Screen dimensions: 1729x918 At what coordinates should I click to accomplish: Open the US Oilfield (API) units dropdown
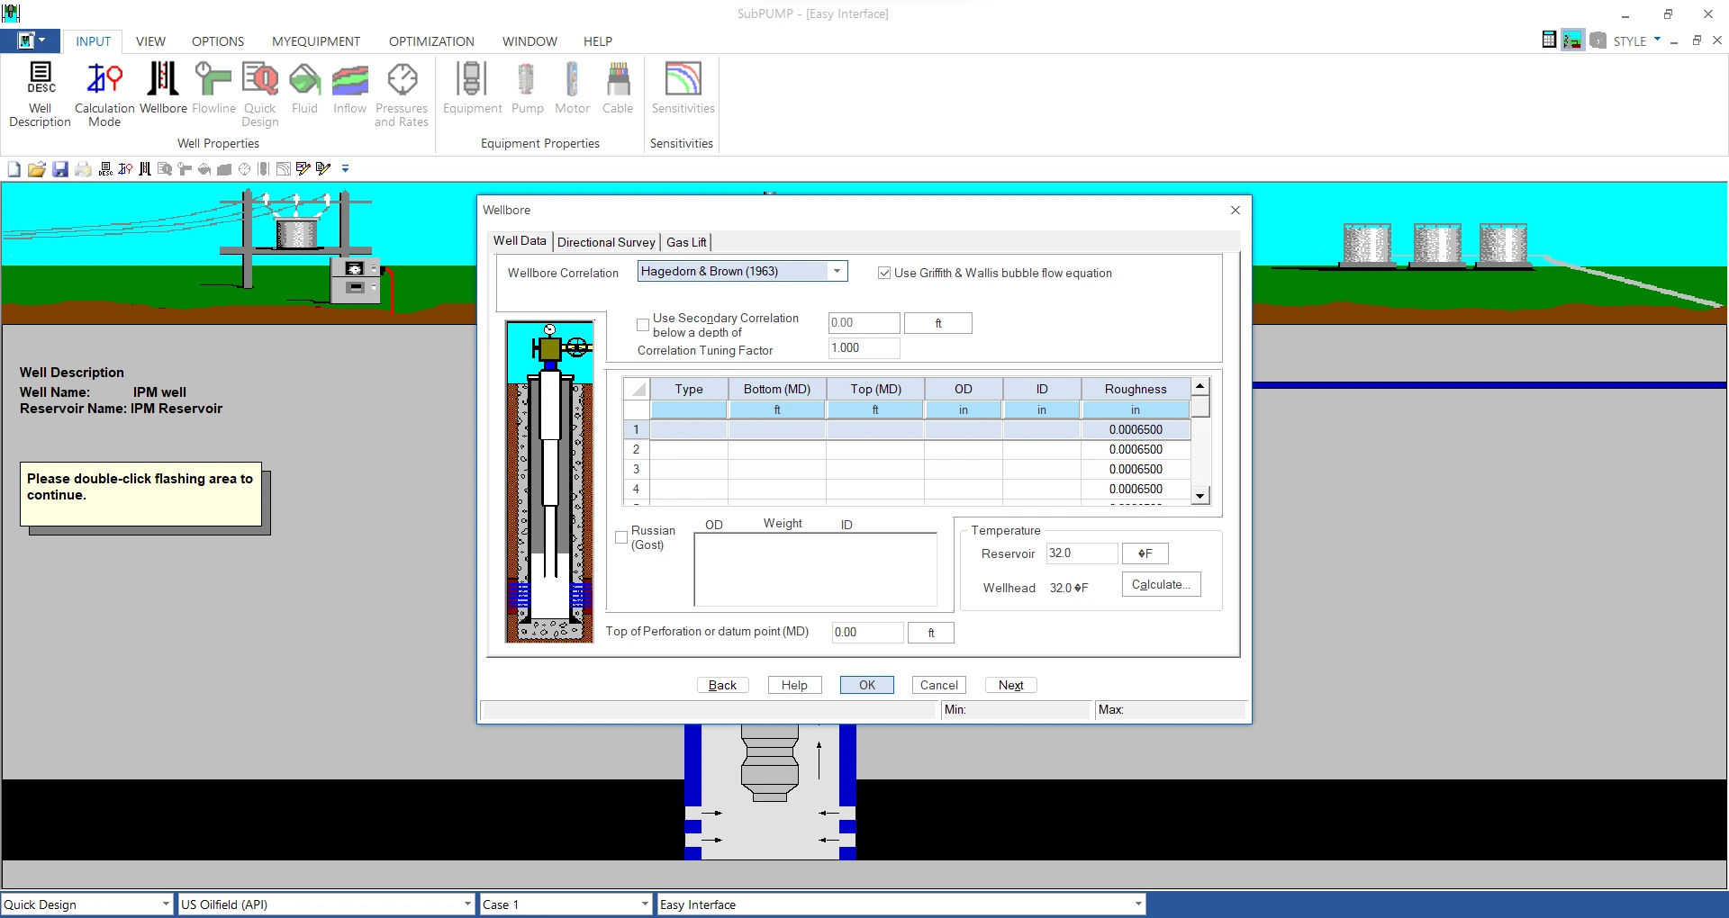click(467, 904)
